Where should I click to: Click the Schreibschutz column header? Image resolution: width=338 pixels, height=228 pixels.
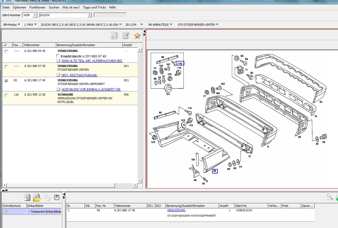[x=14, y=206]
